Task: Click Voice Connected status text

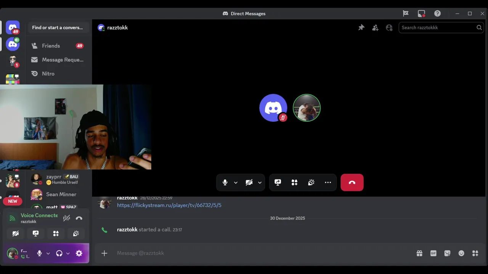Action: (39, 215)
